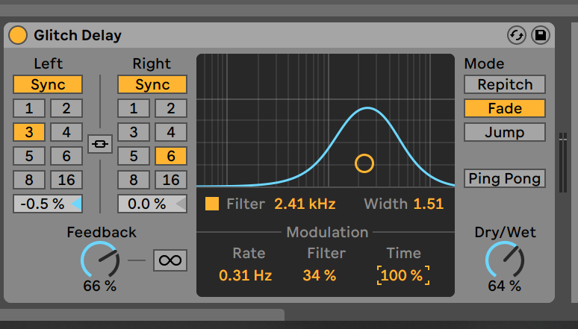The height and width of the screenshot is (329, 578).
Task: Enable Ping Pong mode
Action: [x=504, y=179]
